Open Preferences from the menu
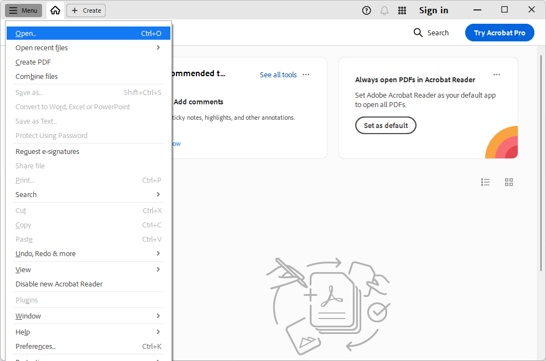Image resolution: width=546 pixels, height=361 pixels. [35, 346]
